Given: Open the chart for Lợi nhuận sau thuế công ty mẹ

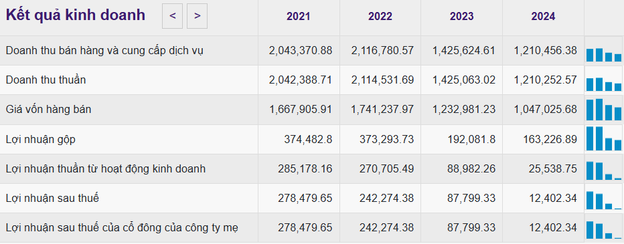Looking at the screenshot, I should pos(603,228).
